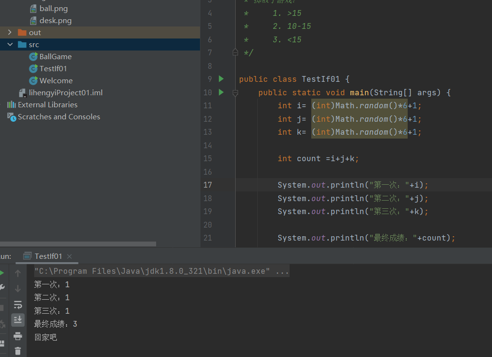Click the Scratches and Consoles icon
The image size is (492, 357).
click(12, 117)
